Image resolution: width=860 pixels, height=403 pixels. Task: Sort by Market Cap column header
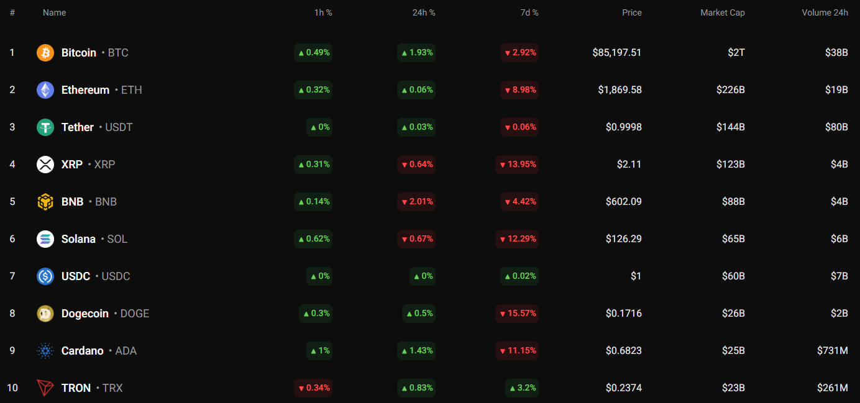pos(722,12)
